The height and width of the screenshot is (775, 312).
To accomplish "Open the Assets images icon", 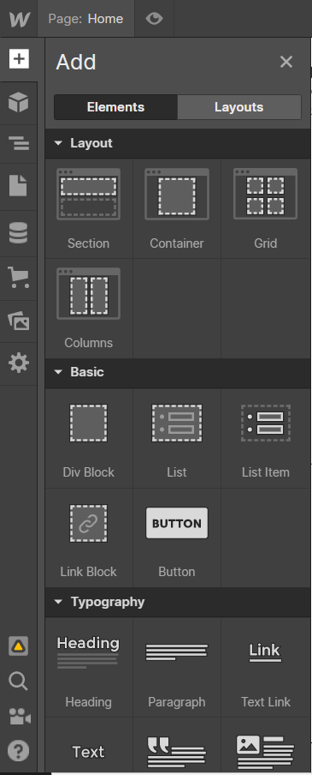I will 18,321.
